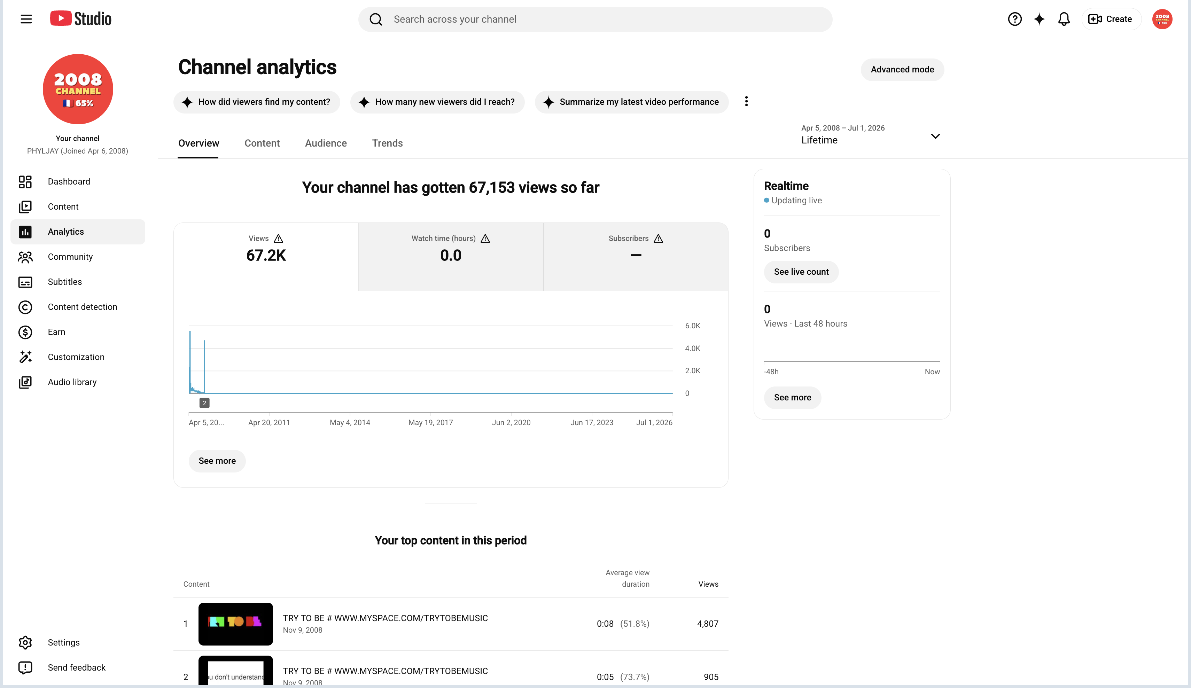
Task: Open Earn in the sidebar
Action: click(78, 332)
